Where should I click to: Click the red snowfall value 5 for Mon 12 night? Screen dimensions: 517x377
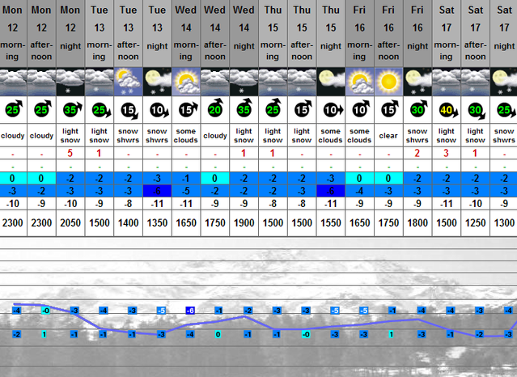[70, 153]
